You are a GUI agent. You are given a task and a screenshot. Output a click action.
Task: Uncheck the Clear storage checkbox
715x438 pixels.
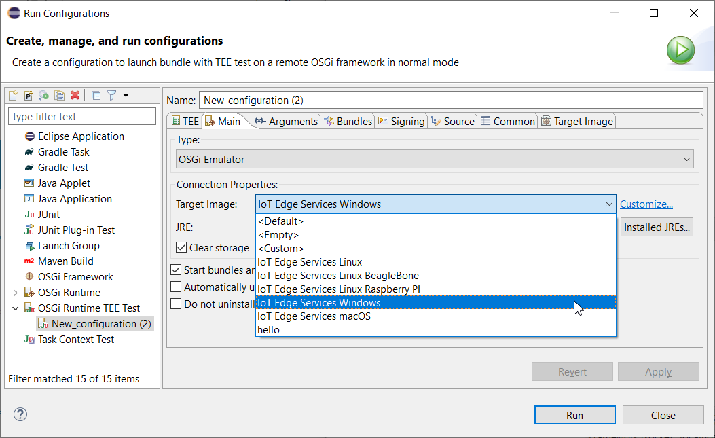(x=181, y=248)
